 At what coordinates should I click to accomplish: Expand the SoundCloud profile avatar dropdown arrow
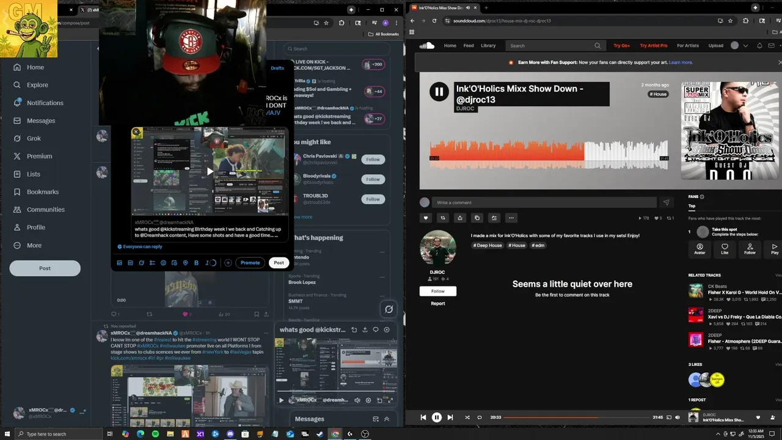(745, 45)
